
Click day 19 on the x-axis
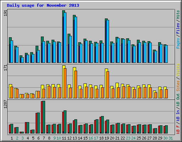(x=107, y=138)
